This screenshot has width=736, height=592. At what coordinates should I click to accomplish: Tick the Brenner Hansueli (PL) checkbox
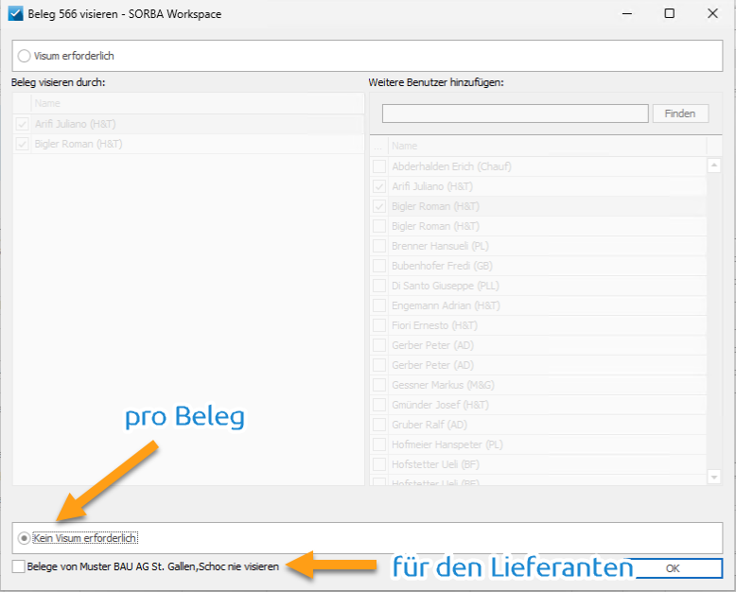(379, 246)
